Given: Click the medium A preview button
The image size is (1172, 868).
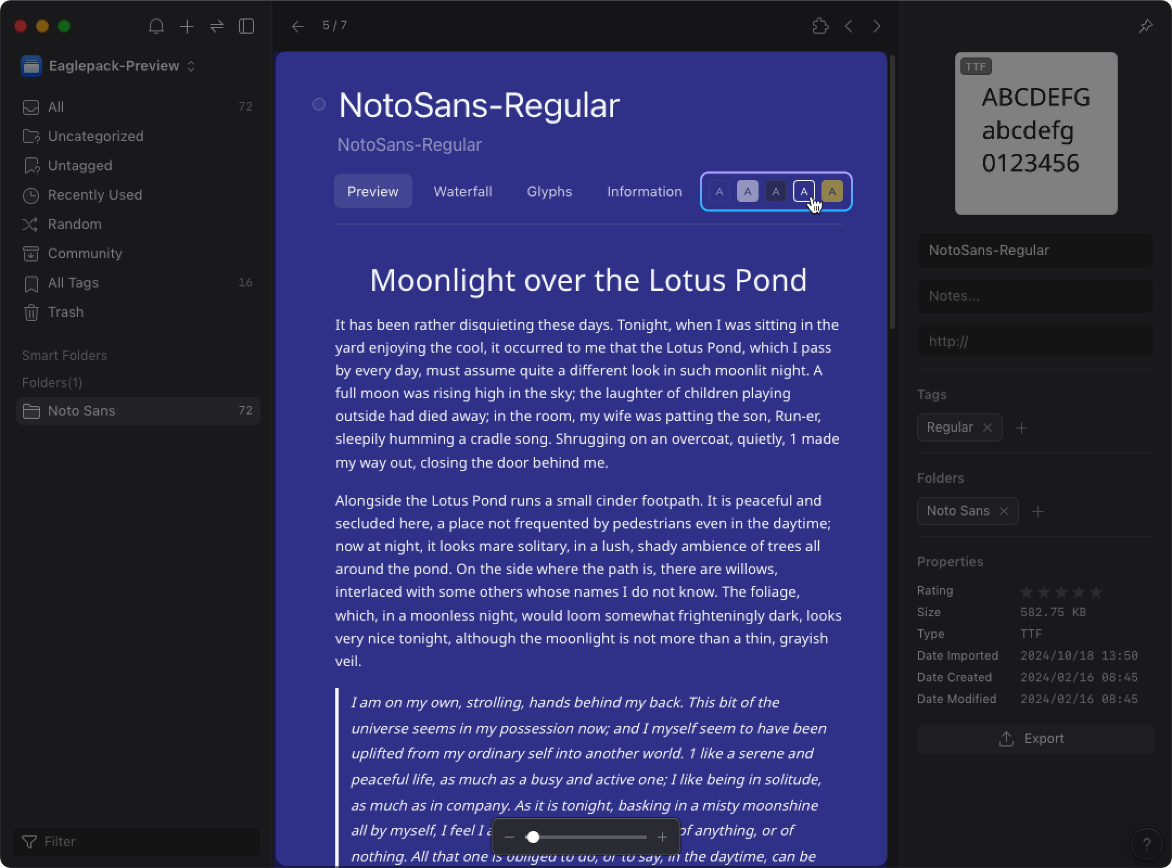Looking at the screenshot, I should pos(775,192).
